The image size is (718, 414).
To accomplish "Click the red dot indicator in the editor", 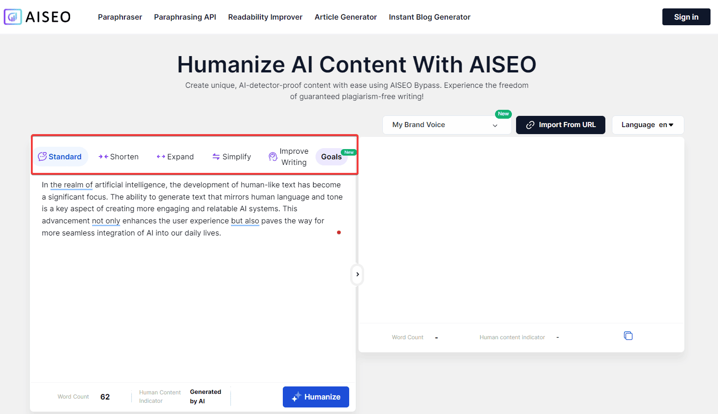I will (x=339, y=232).
